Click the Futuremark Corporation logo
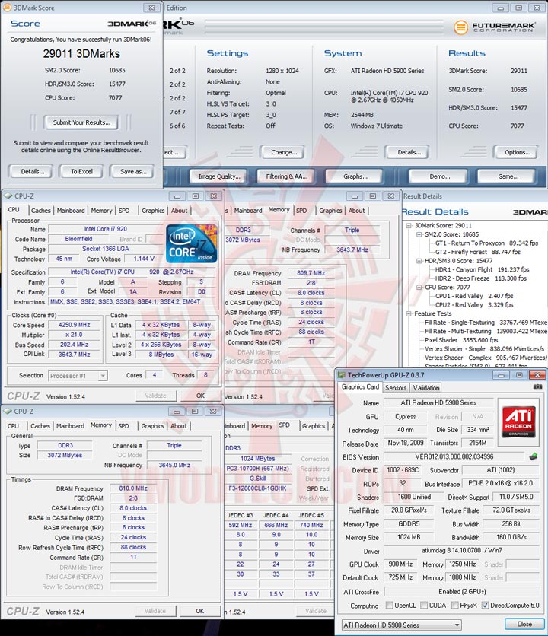This screenshot has height=636, width=548. coord(495,27)
